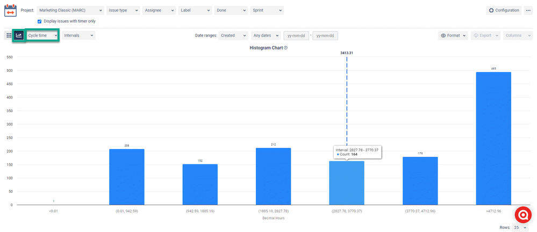
Task: Click the bar labeled 152
Action: (x=200, y=184)
